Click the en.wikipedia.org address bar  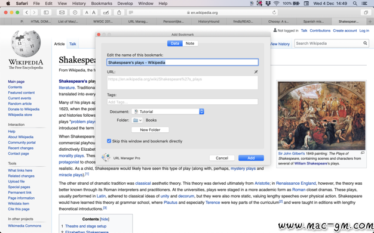point(203,13)
